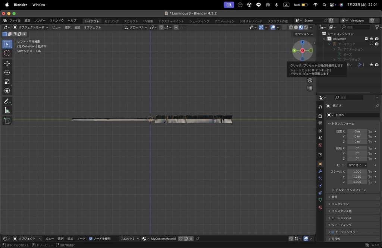Switch to material preview shading
The image size is (382, 248).
[301, 28]
